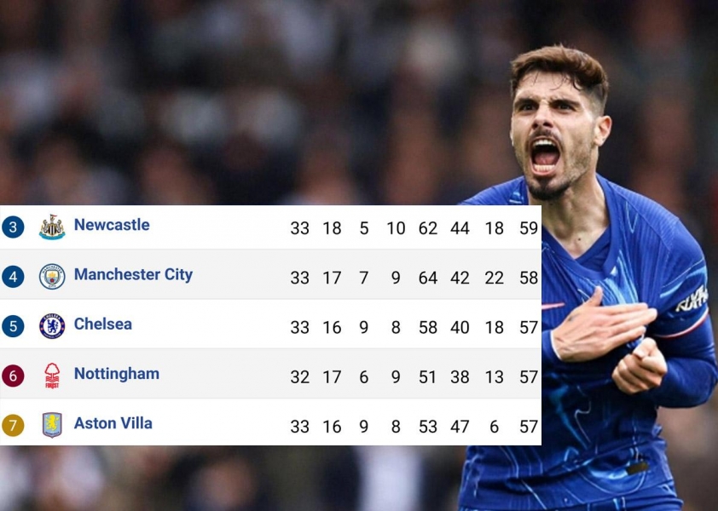The width and height of the screenshot is (718, 511).
Task: Click the Manchester City club crest
Action: click(52, 276)
